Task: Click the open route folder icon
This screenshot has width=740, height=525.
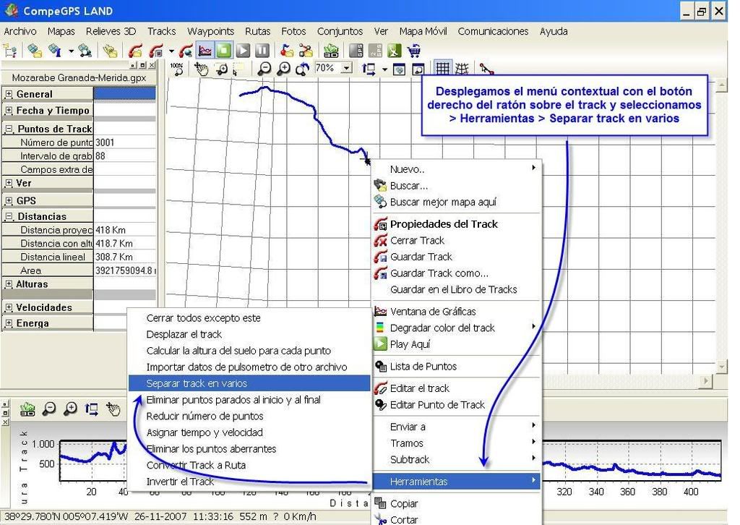Action: (x=306, y=51)
